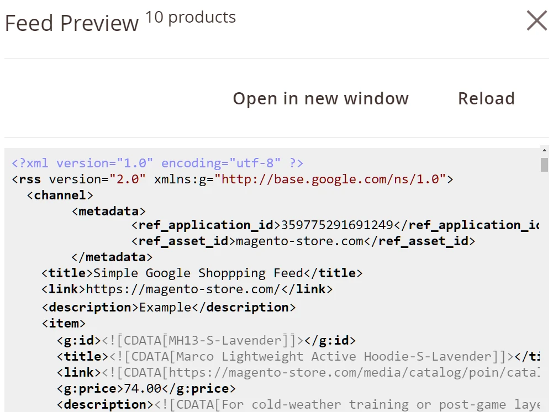Reload the feed preview
Image resolution: width=553 pixels, height=412 pixels.
(x=486, y=98)
